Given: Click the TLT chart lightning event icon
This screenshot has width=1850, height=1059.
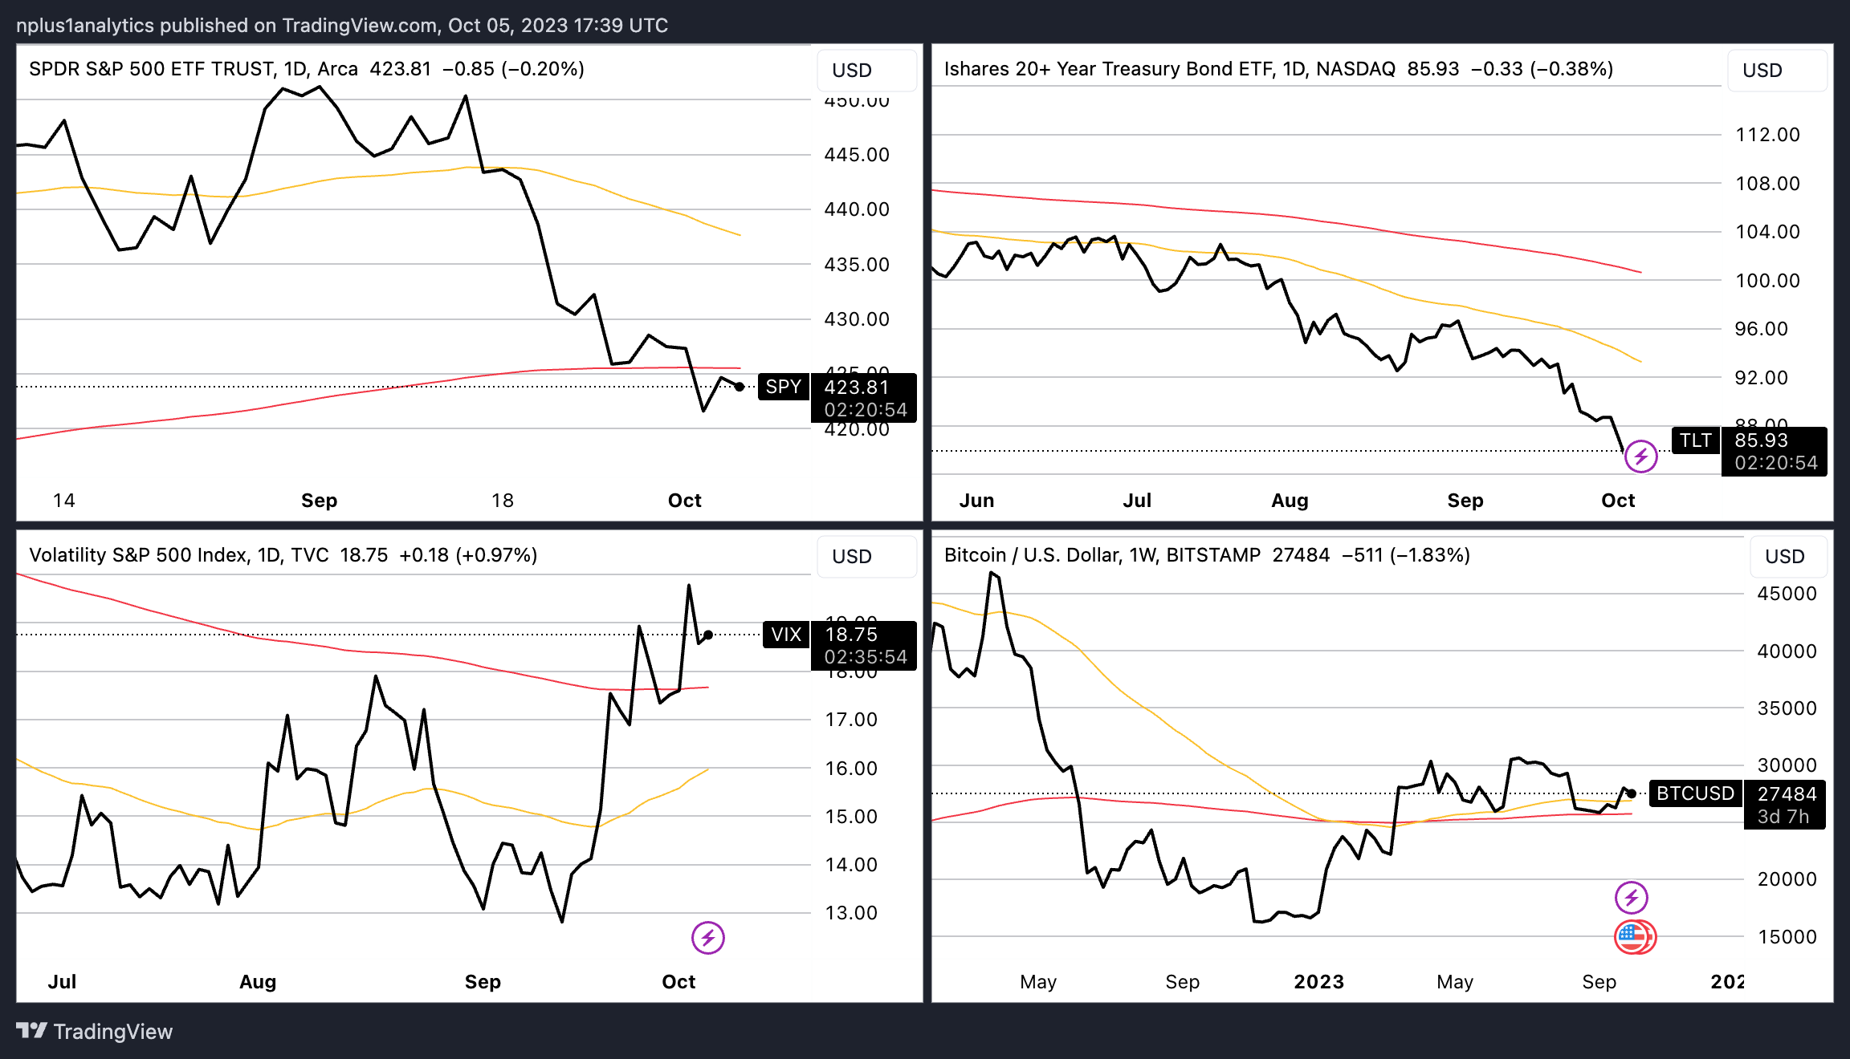Looking at the screenshot, I should coord(1640,456).
